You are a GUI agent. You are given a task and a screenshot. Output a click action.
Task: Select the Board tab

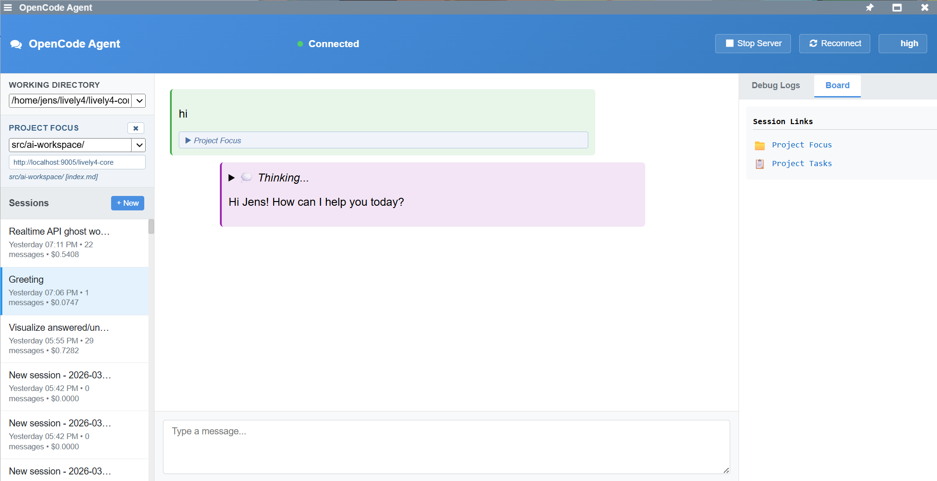[x=837, y=85]
